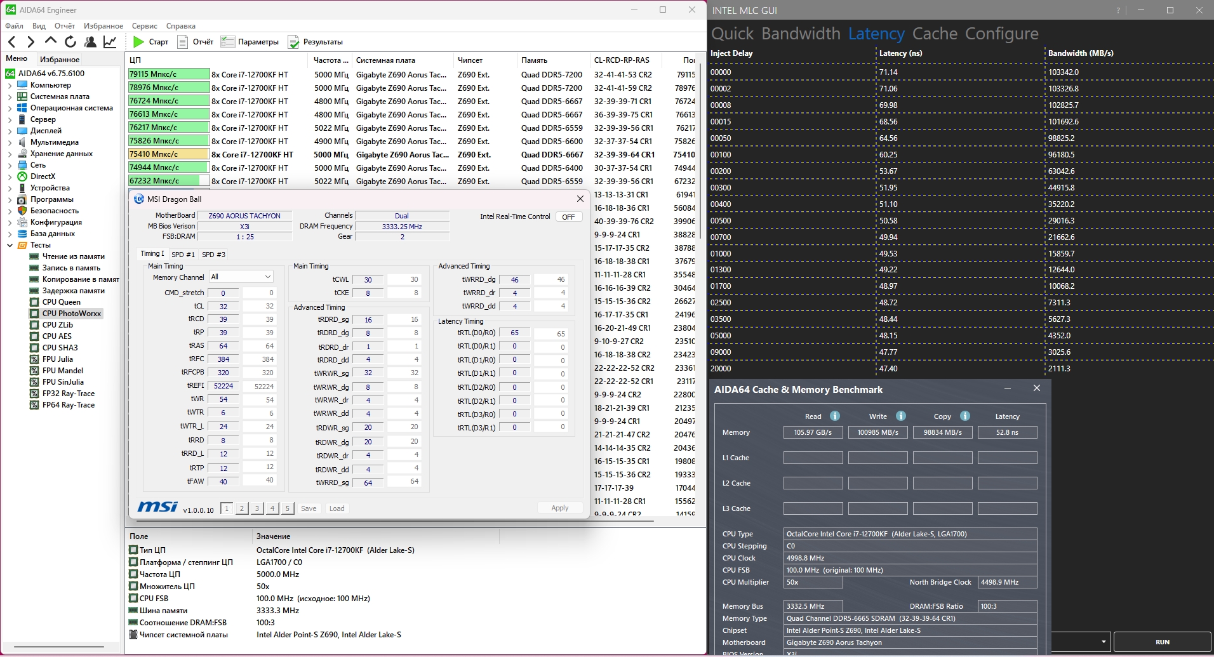
Task: Select the 75410 Мпкс/с result row
Action: (x=411, y=154)
